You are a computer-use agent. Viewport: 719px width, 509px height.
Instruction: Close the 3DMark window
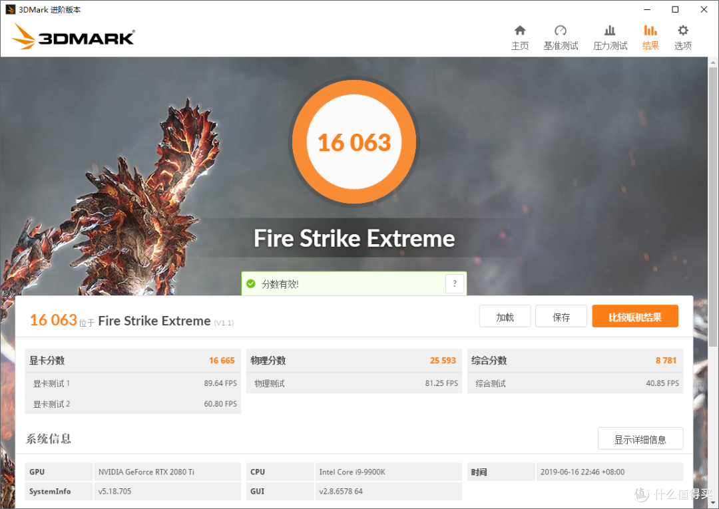pos(704,9)
